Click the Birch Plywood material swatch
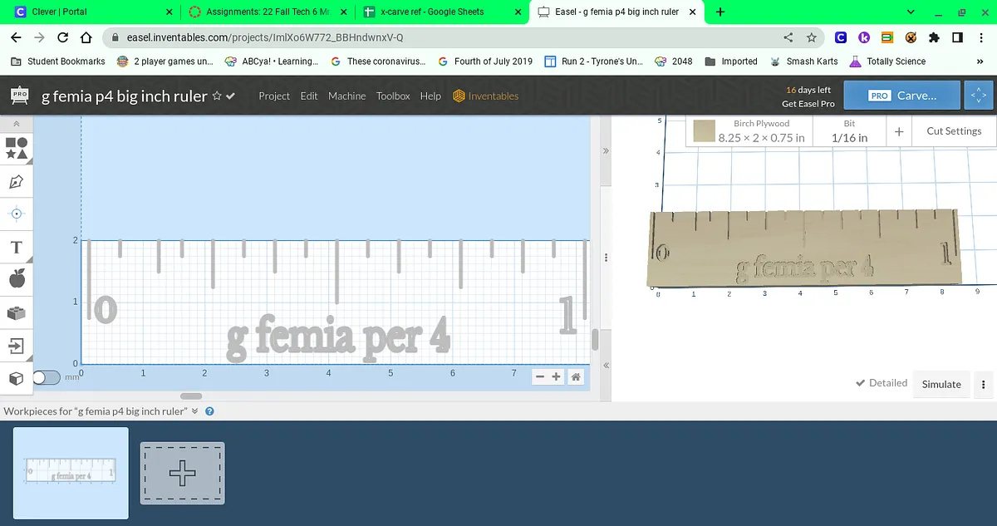The image size is (997, 526). [x=705, y=132]
